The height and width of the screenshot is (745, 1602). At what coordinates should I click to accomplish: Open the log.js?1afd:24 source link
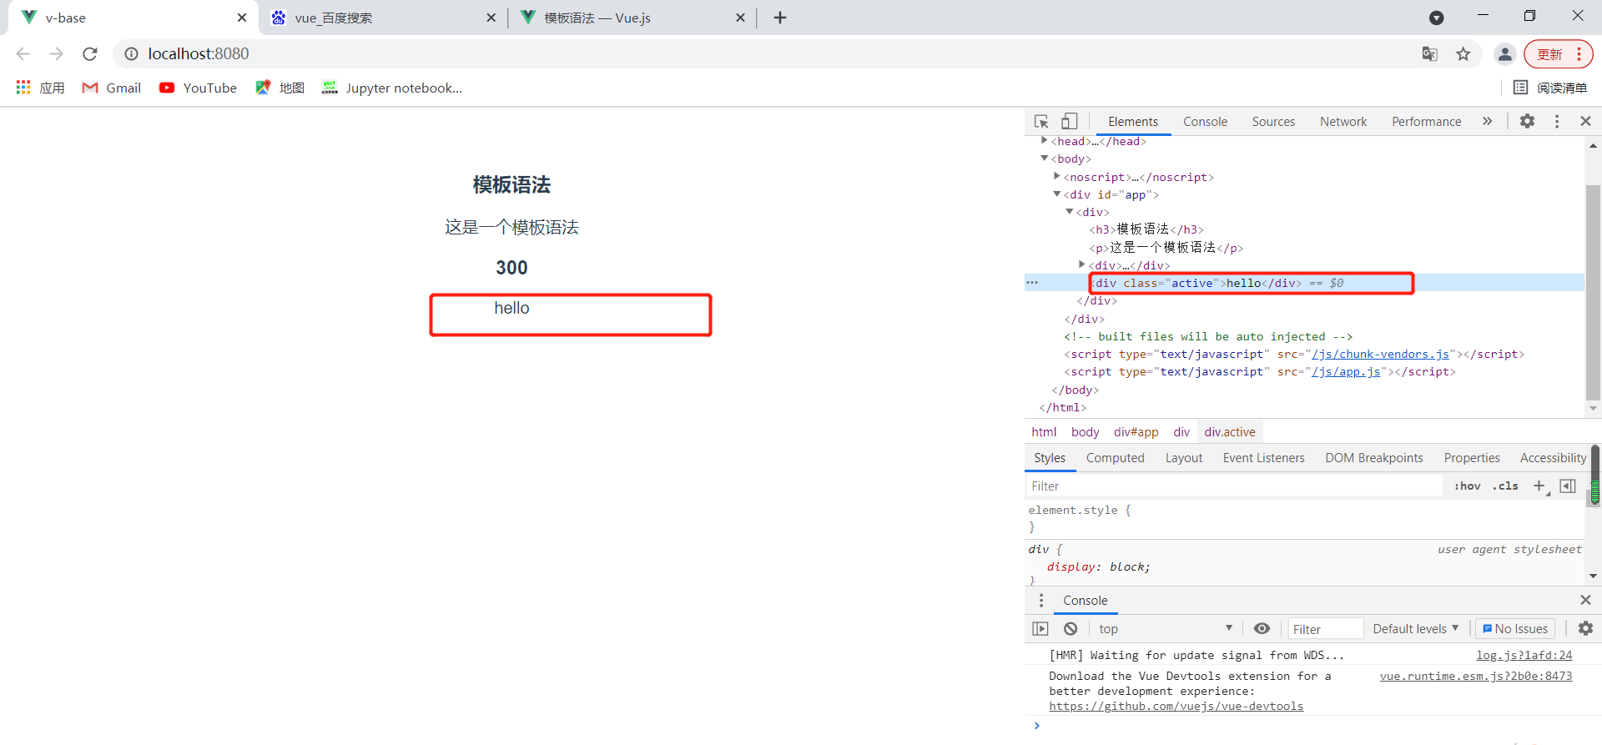pyautogui.click(x=1524, y=655)
